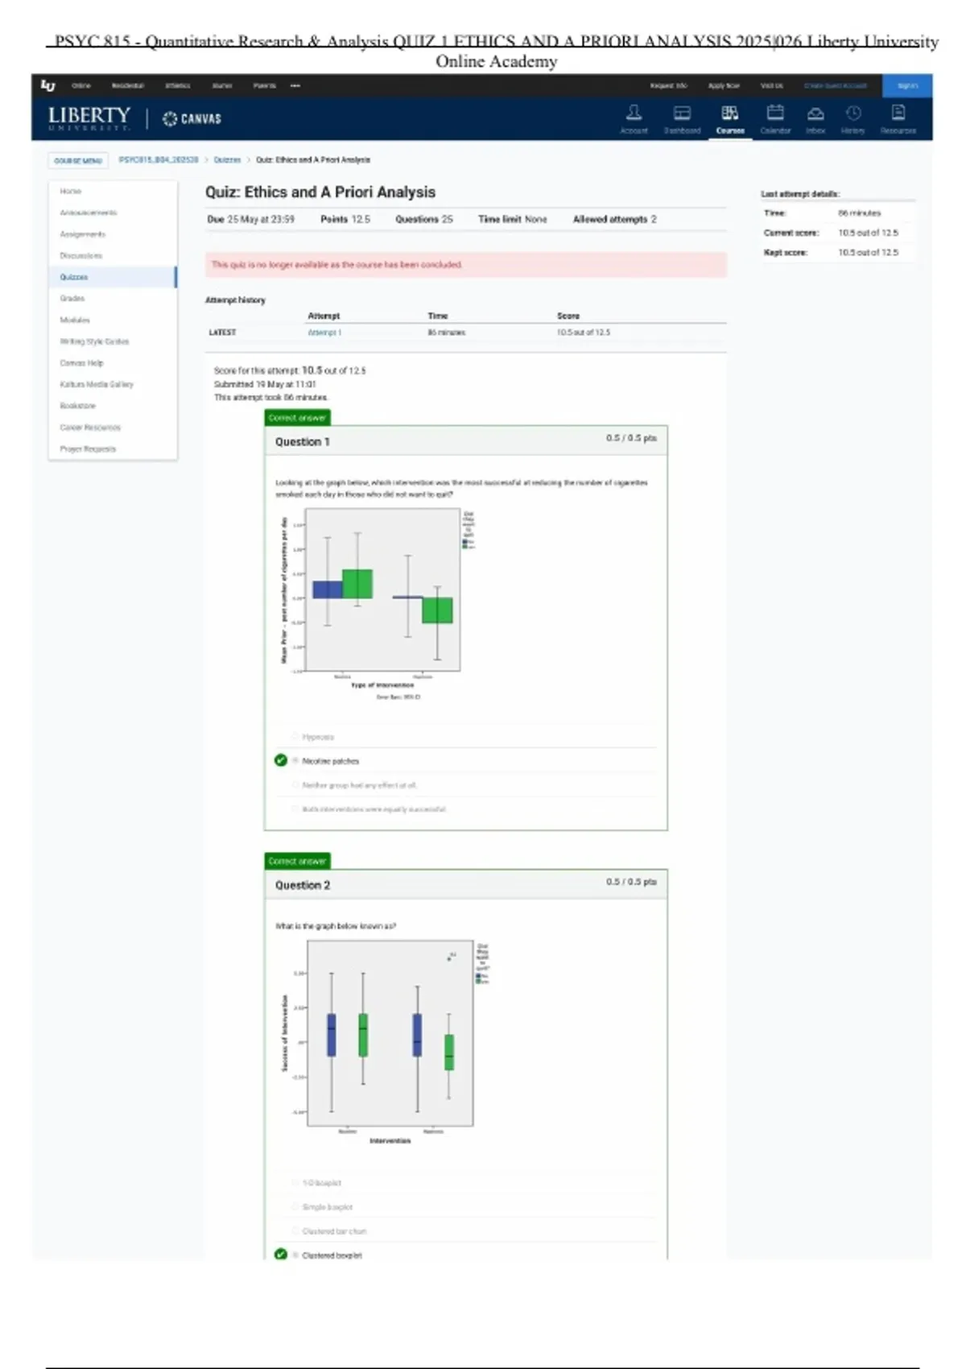
Task: Open the Courses icon in navigation
Action: coord(729,114)
